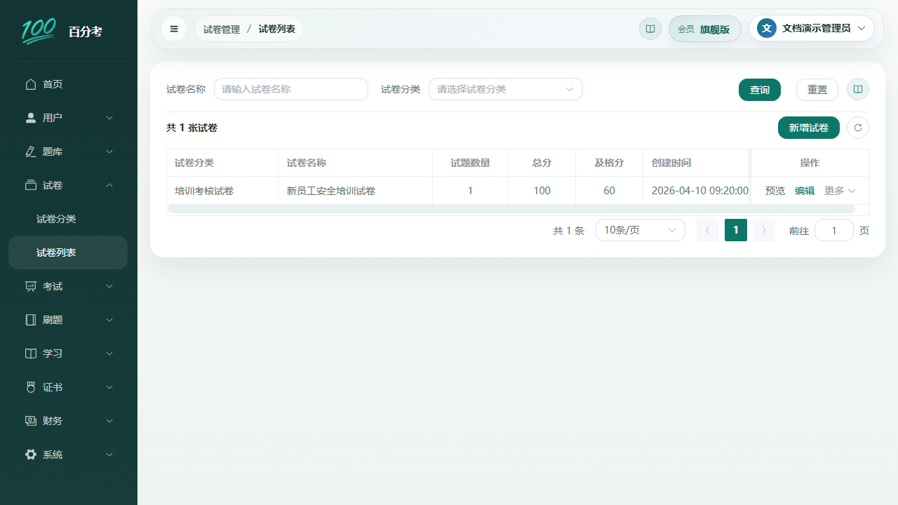Click the 系统 gear icon
This screenshot has height=505, width=898.
(31, 454)
